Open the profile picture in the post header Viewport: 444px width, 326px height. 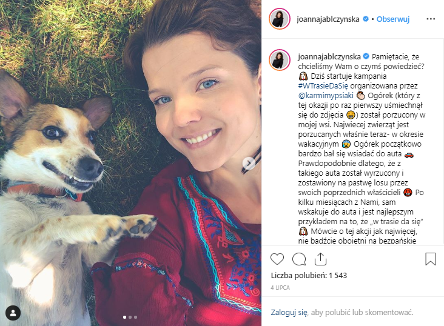point(280,19)
